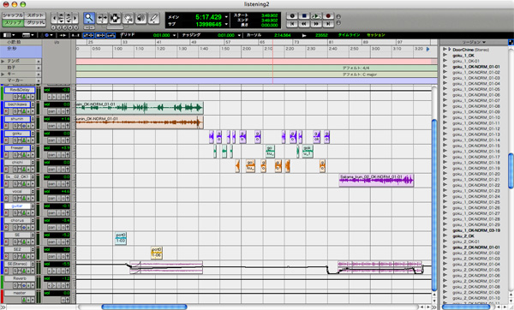514x310 pixels.
Task: Expand the Key ruler triangle
Action: (3, 75)
